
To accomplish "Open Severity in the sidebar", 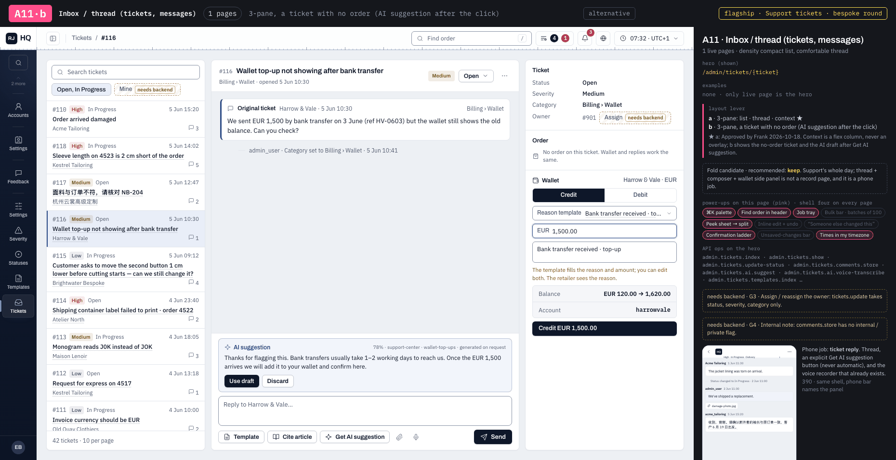I will pyautogui.click(x=18, y=234).
